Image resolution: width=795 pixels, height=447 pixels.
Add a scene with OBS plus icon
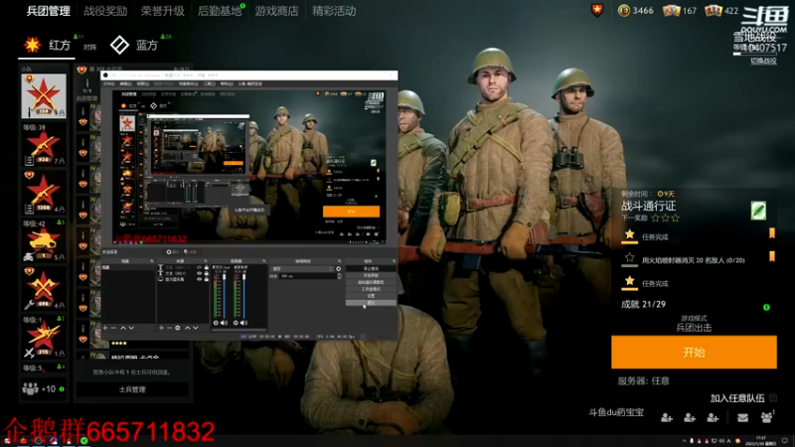105,329
